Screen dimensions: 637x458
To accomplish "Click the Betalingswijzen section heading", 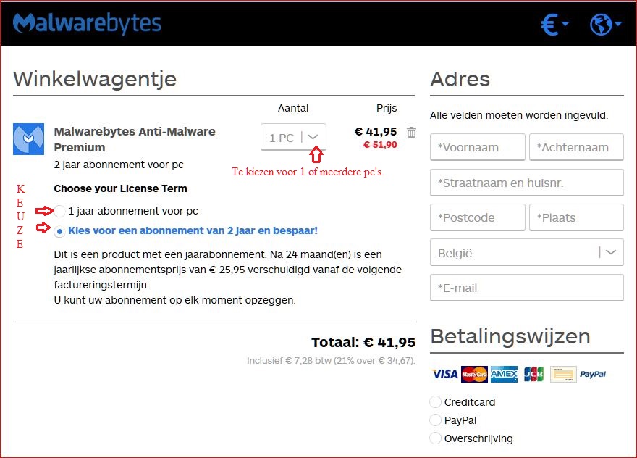I will pyautogui.click(x=510, y=336).
